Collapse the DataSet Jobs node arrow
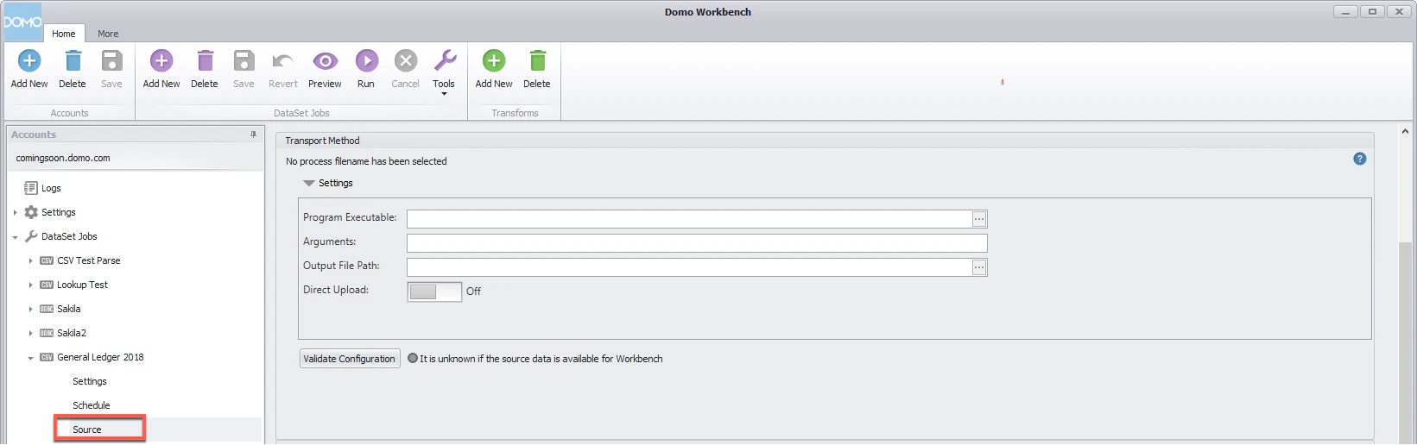This screenshot has height=445, width=1417. [x=16, y=236]
